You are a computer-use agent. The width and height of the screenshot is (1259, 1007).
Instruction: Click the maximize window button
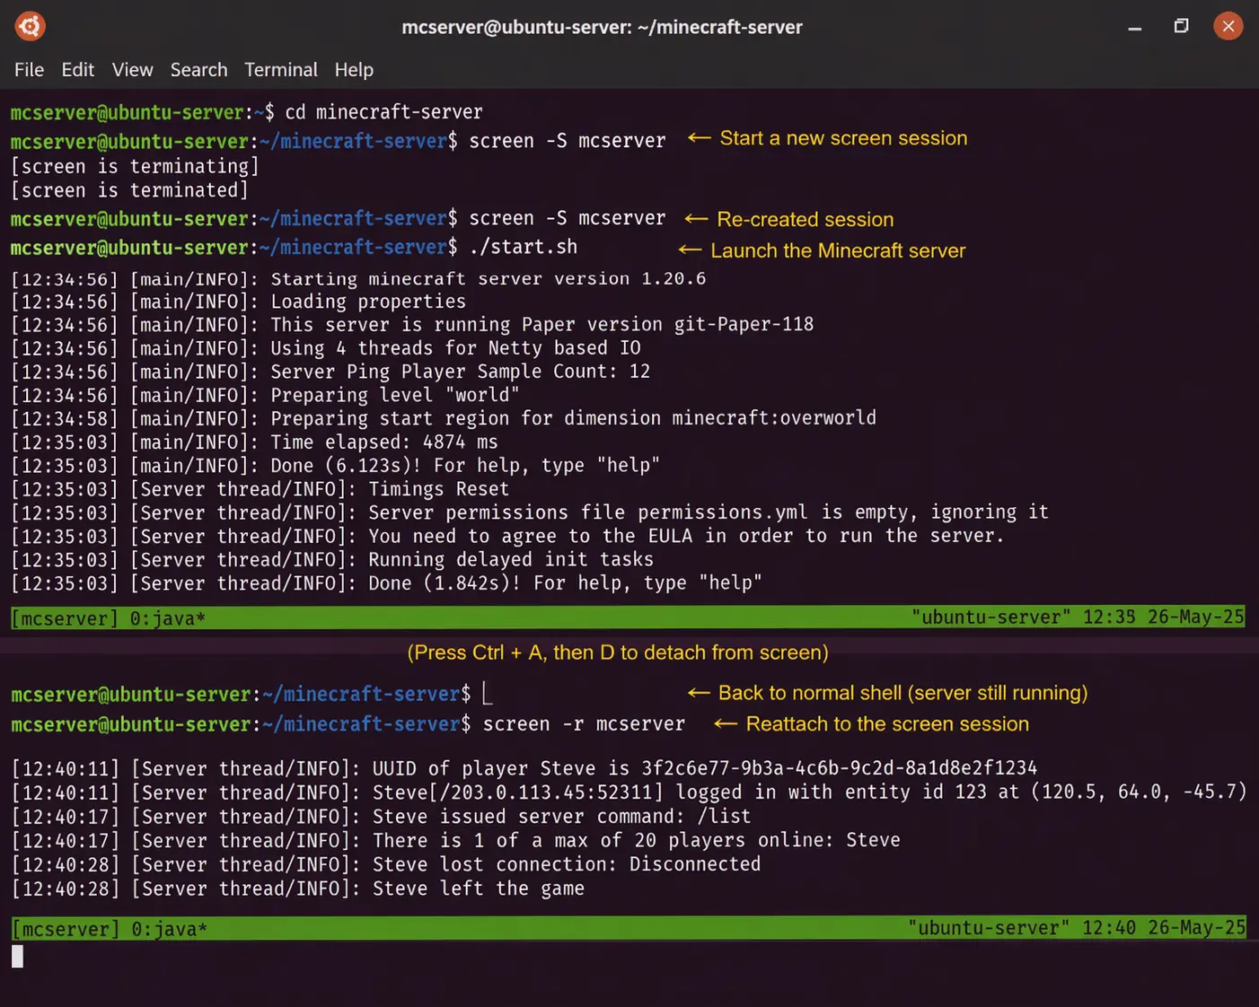pos(1181,27)
